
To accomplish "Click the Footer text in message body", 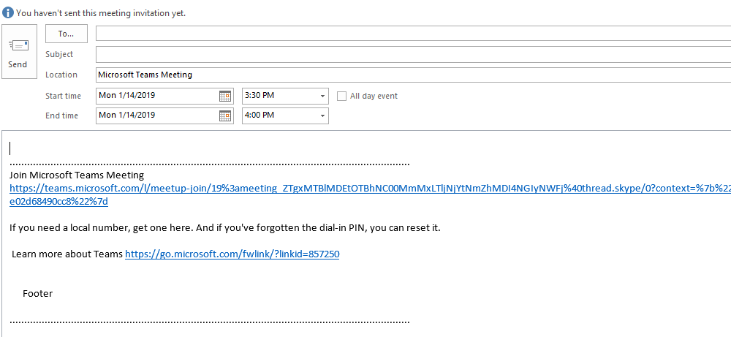I will [x=37, y=294].
